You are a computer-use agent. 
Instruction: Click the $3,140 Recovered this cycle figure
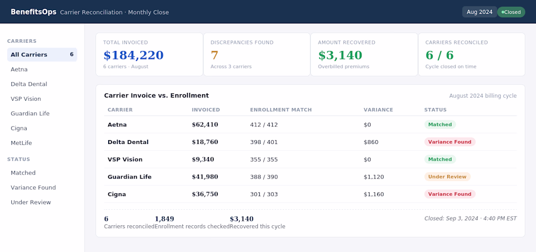tap(242, 219)
